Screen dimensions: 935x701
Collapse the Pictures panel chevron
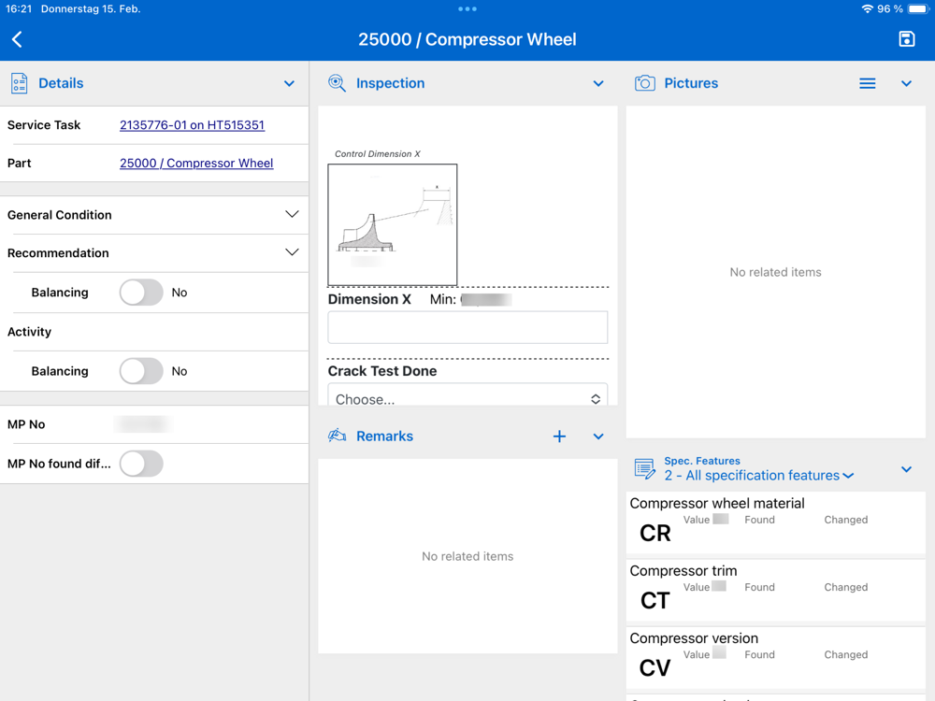click(x=906, y=83)
